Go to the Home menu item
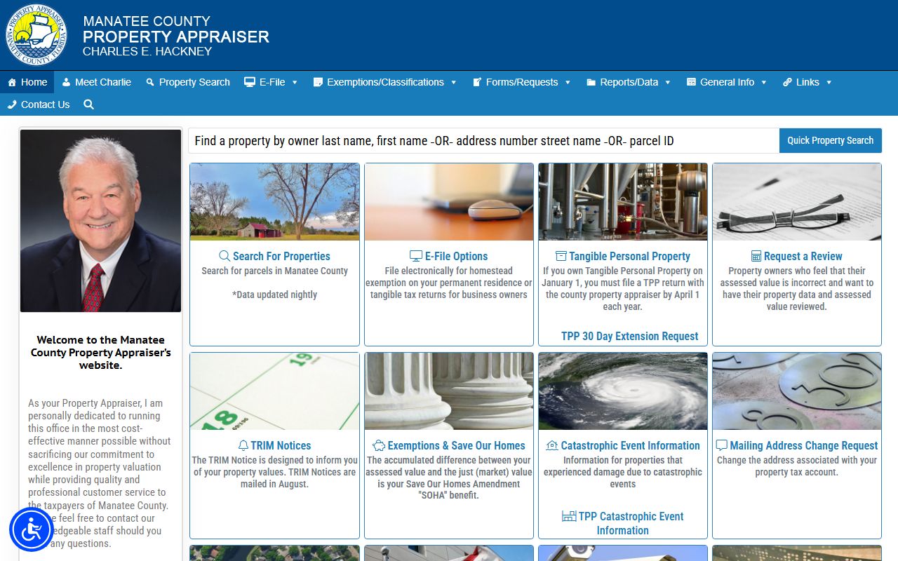The image size is (898, 561). (27, 82)
